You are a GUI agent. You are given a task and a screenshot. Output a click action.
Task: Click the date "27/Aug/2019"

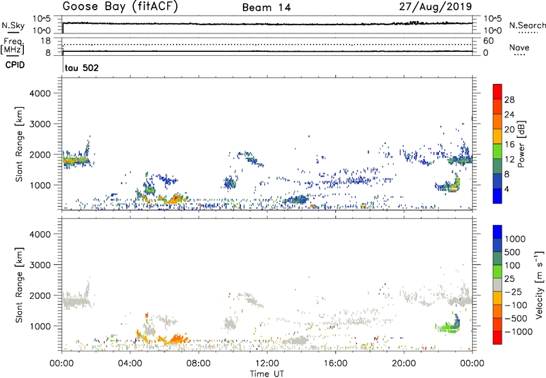click(435, 7)
